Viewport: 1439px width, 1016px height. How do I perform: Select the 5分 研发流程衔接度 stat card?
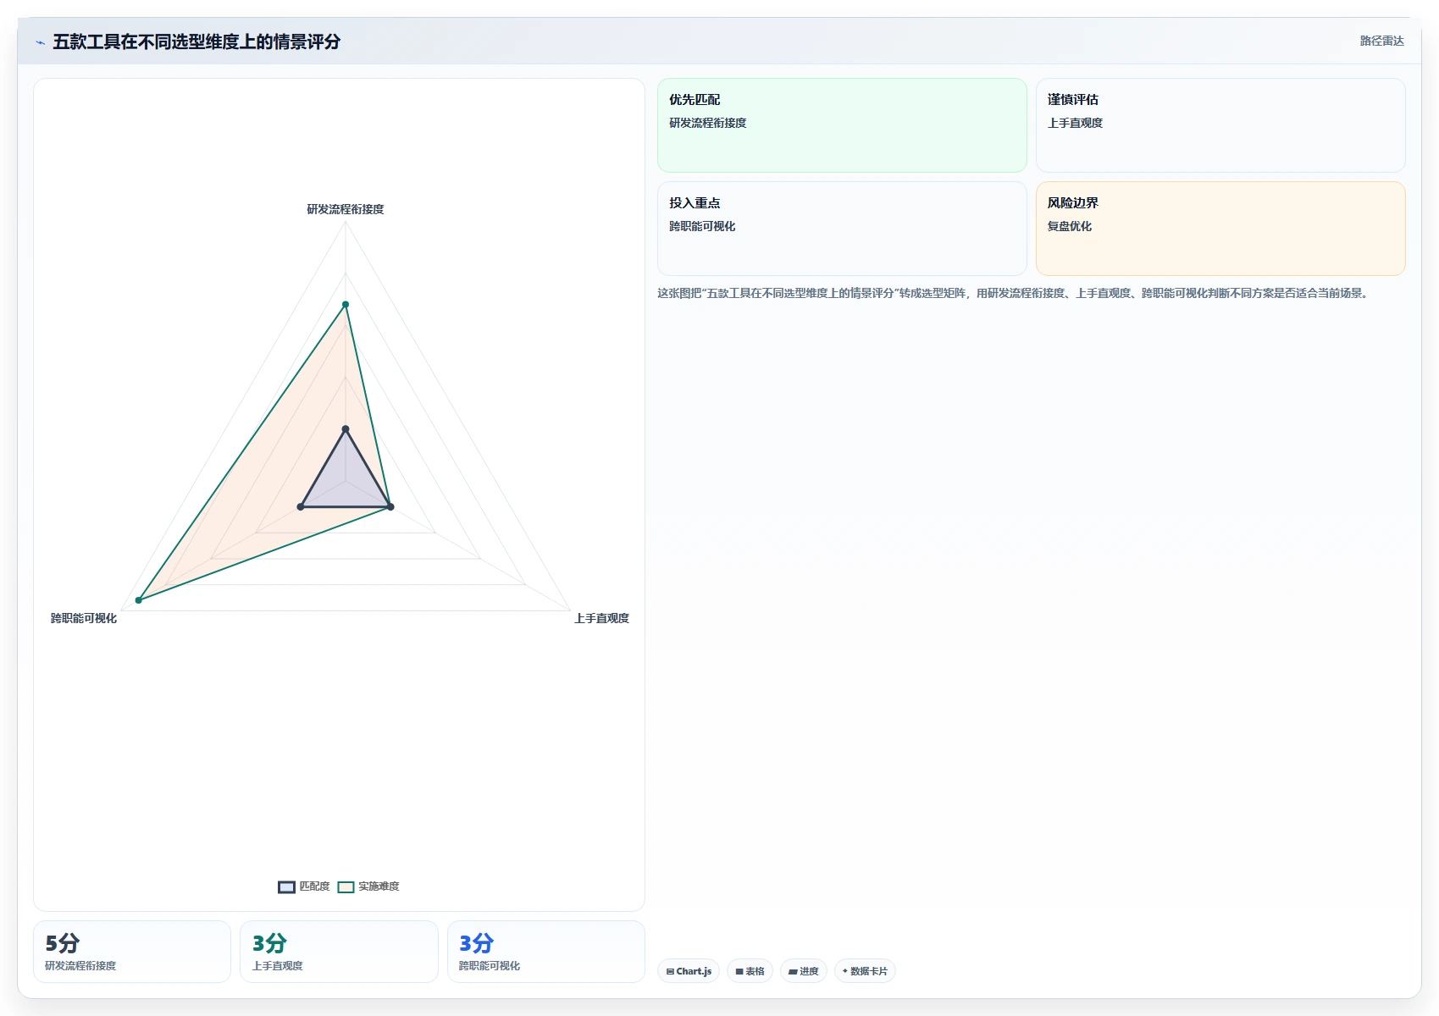point(132,952)
